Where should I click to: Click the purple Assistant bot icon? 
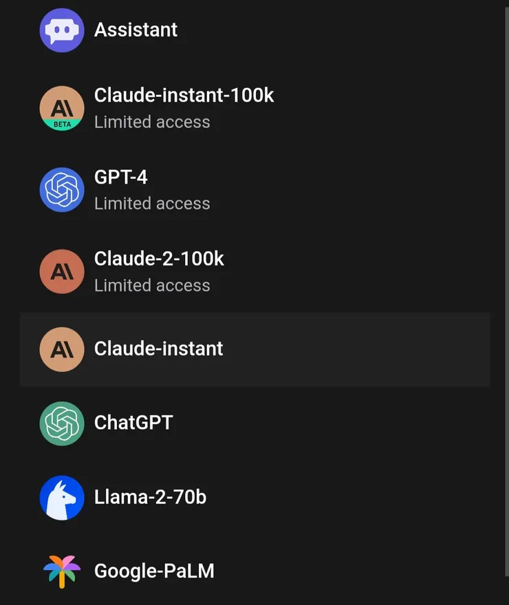pyautogui.click(x=62, y=30)
